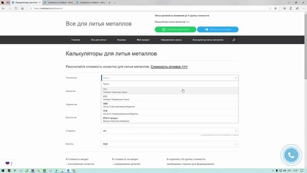Open the Все для литья menu item
Screen dimensions: 307x173
pyautogui.click(x=98, y=40)
